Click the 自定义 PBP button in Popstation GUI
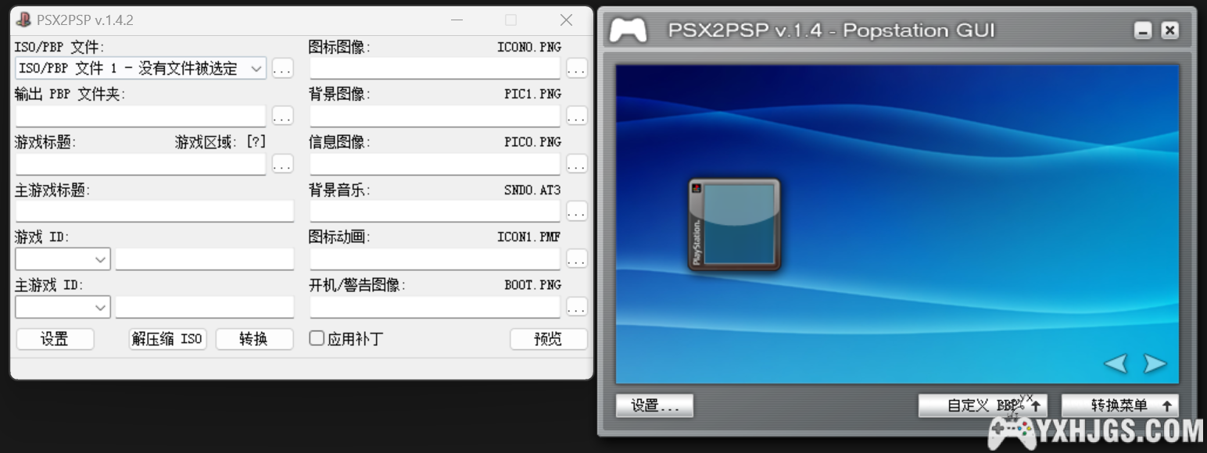Image resolution: width=1207 pixels, height=453 pixels. (x=983, y=405)
